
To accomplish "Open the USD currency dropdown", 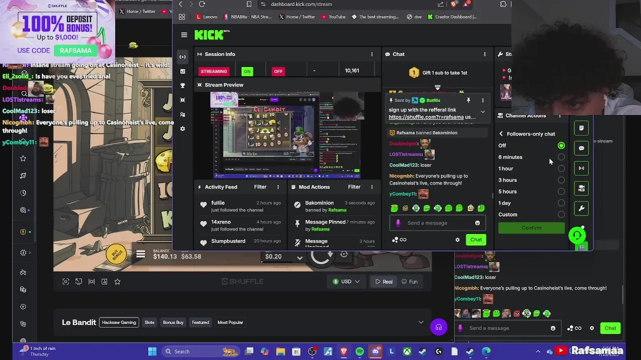I will pyautogui.click(x=346, y=281).
